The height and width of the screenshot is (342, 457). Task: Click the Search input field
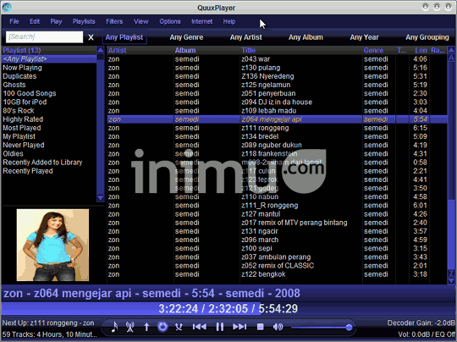(44, 37)
